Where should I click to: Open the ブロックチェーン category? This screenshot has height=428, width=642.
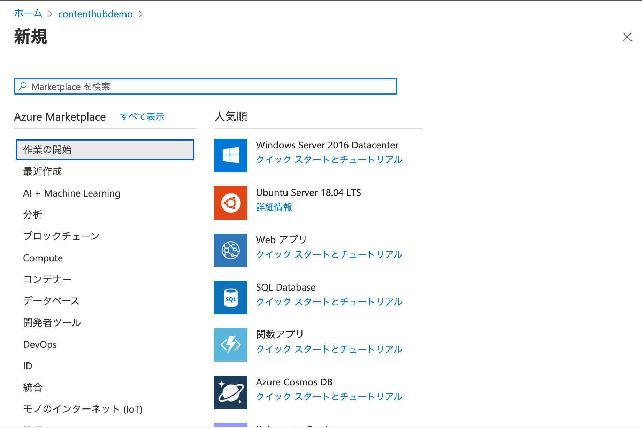[x=61, y=236]
